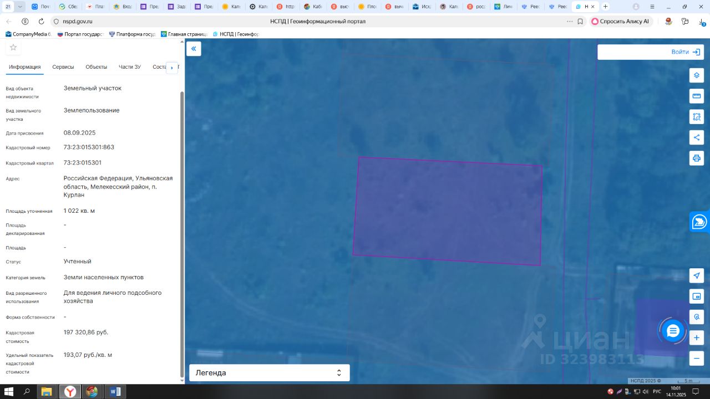Image resolution: width=710 pixels, height=399 pixels.
Task: Open the browser tab list dropdown
Action: (x=21, y=7)
